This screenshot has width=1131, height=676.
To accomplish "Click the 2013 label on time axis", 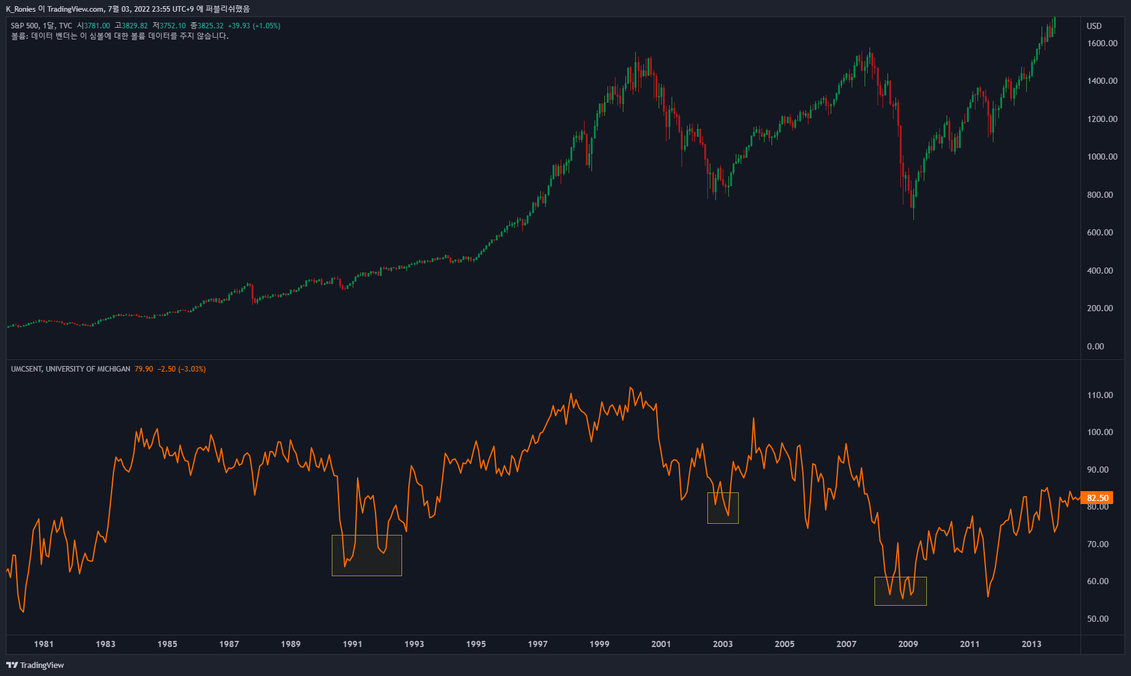I will [1032, 644].
